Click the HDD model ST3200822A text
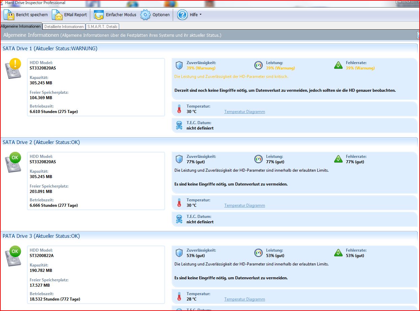The width and height of the screenshot is (420, 311). (x=42, y=255)
